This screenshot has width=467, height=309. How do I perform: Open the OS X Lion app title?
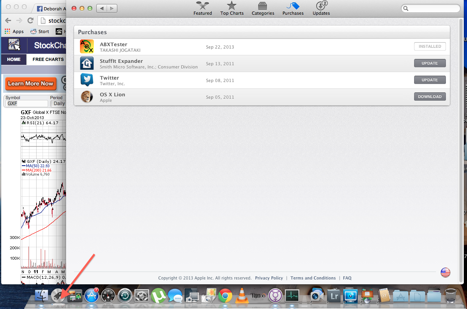(x=112, y=94)
